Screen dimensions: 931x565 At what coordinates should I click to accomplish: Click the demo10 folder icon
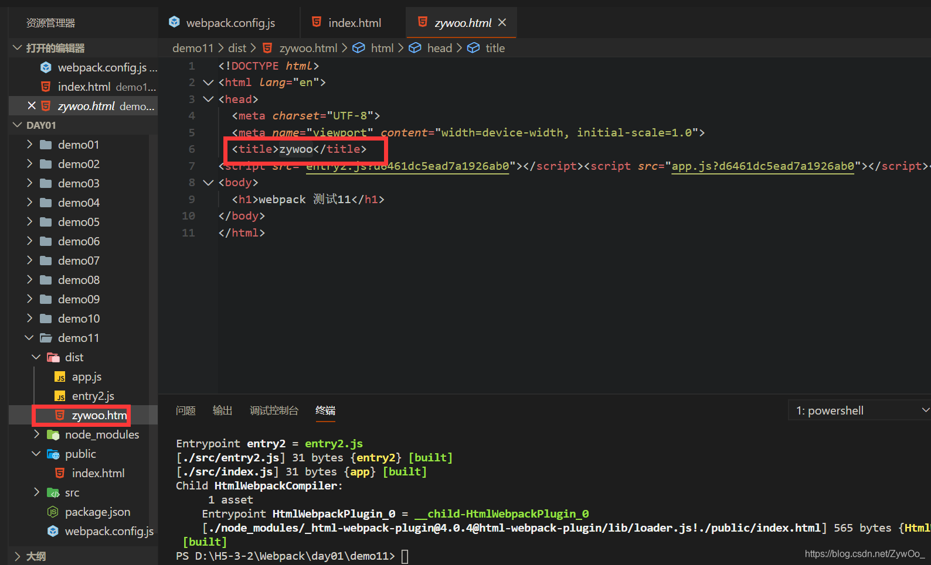coord(46,319)
